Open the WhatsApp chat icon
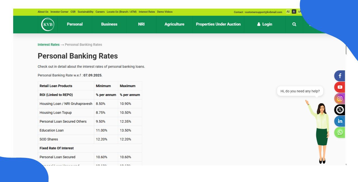358x182 pixels. click(x=340, y=132)
